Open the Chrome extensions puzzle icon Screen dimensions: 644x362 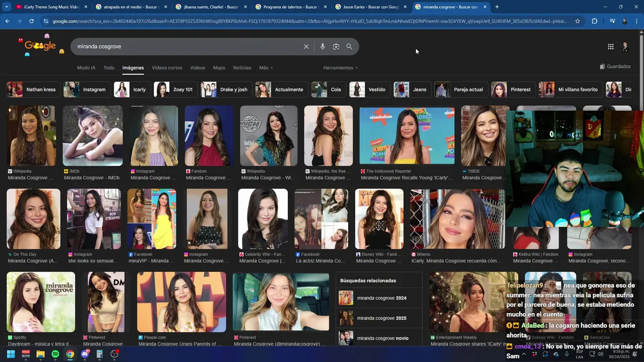pos(595,21)
